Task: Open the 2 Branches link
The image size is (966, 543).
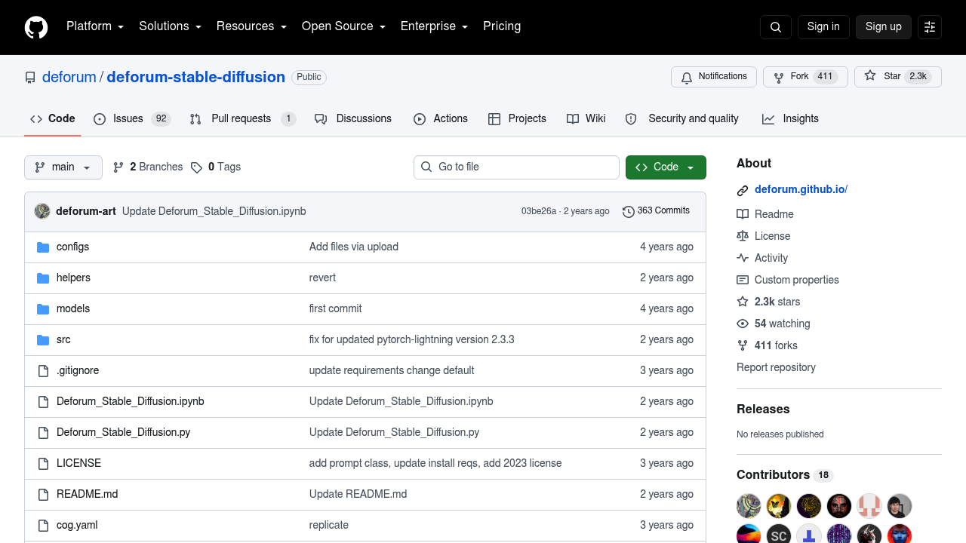Action: click(x=148, y=167)
